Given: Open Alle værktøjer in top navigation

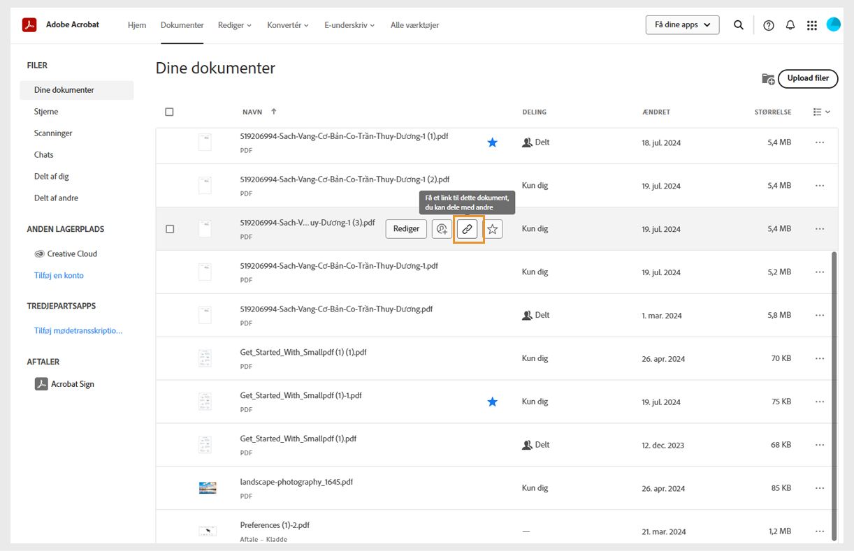Looking at the screenshot, I should pos(414,25).
